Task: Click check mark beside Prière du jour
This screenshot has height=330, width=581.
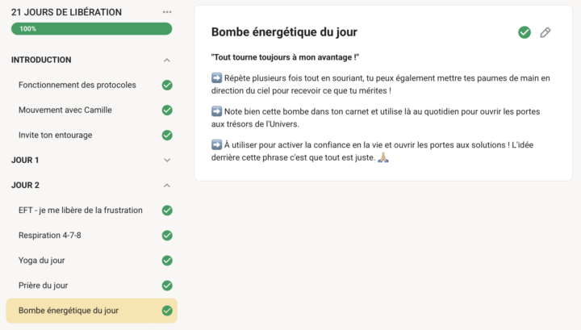Action: (167, 286)
